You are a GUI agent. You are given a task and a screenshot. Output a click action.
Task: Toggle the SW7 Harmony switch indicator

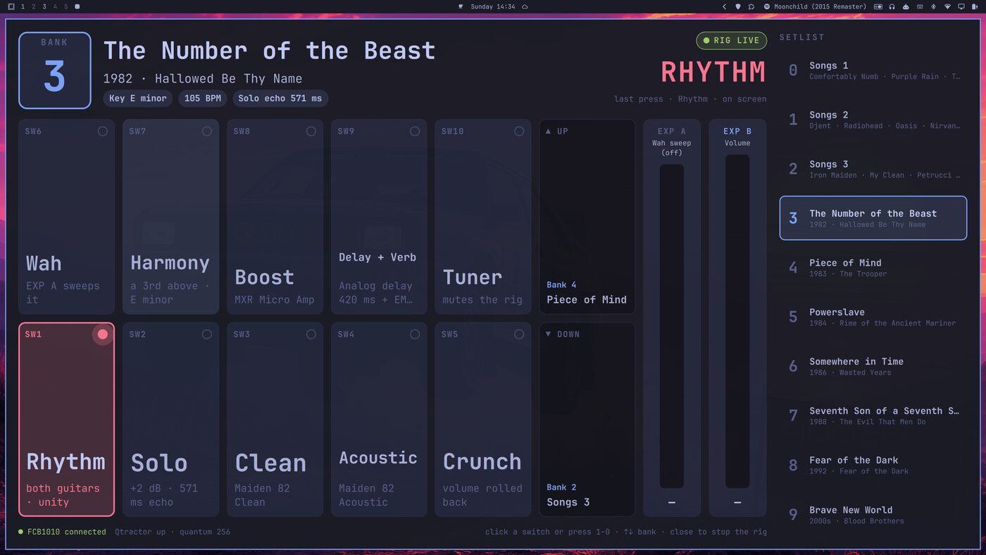click(207, 131)
